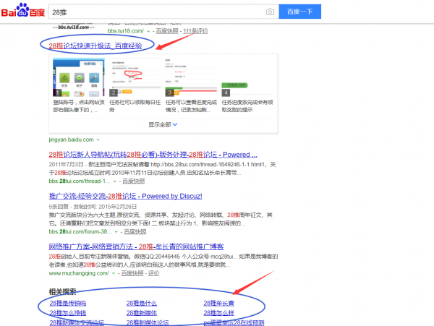
Task: Click the www.muchangqing.com/ green URL
Action: [79, 273]
